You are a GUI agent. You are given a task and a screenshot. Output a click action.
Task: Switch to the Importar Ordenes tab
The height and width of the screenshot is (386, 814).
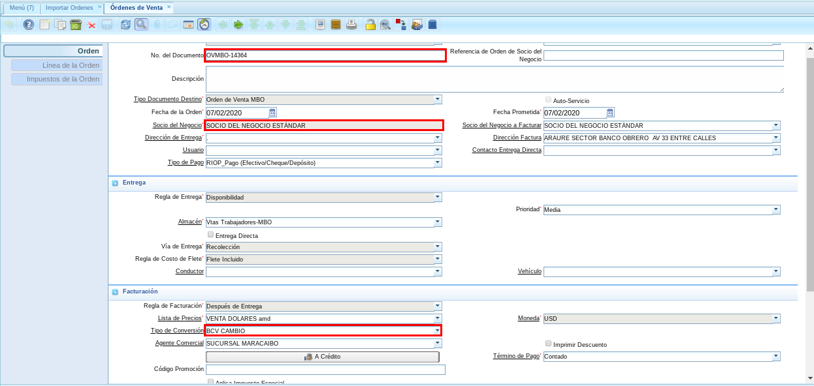pyautogui.click(x=69, y=7)
